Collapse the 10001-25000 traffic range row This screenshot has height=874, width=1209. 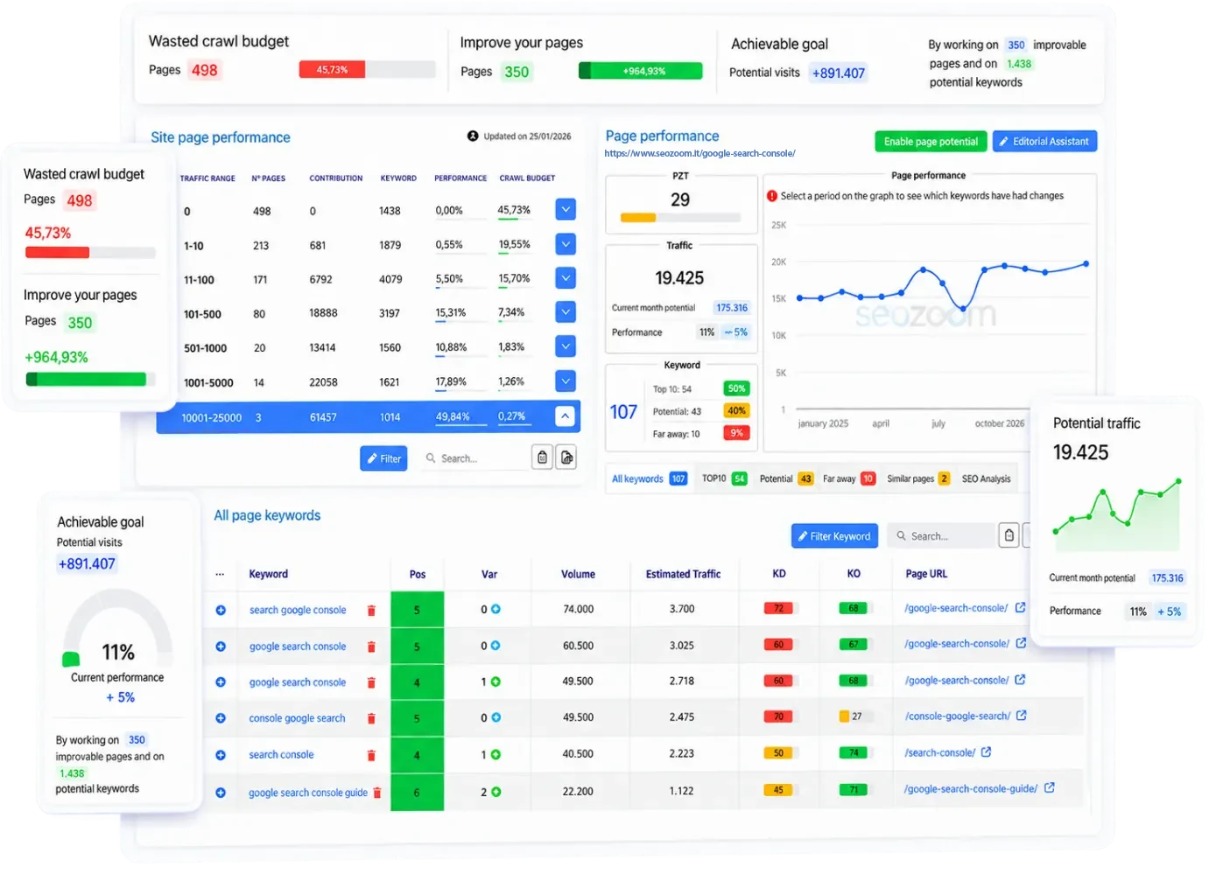pos(566,417)
